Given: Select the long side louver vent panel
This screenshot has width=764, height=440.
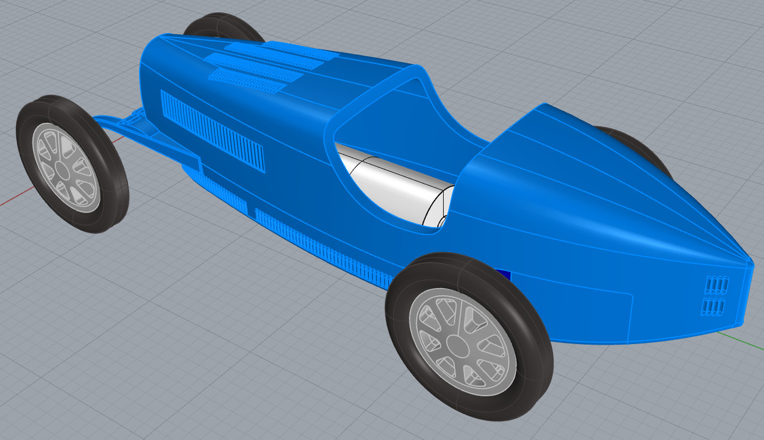Looking at the screenshot, I should [212, 131].
